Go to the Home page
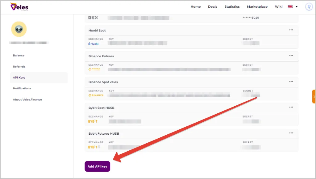Viewport: 316px width, 179px height. (195, 7)
